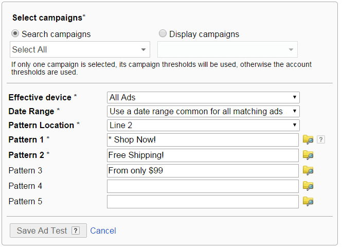Open the Display campaigns dropdown list
Viewport: 342px width, 248px height.
227,49
